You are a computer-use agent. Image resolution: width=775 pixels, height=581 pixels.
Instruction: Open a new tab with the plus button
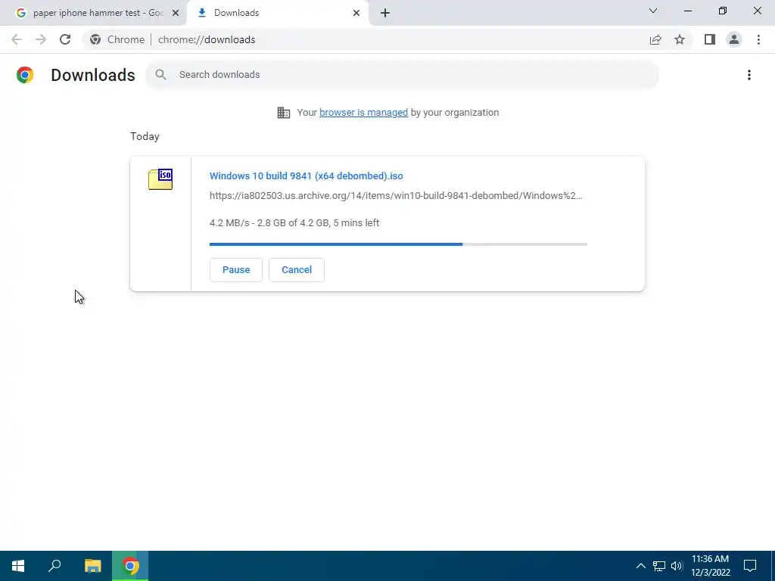point(385,13)
